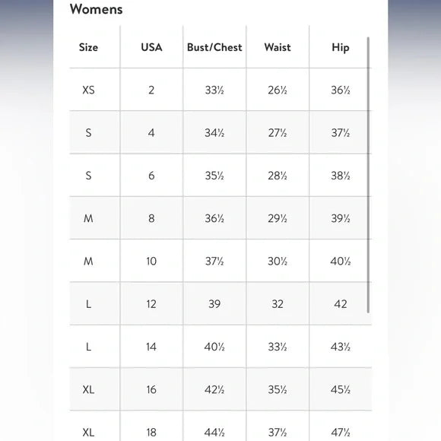The height and width of the screenshot is (441, 441).
Task: Click the 45½ hip measurement cell
Action: coord(341,389)
